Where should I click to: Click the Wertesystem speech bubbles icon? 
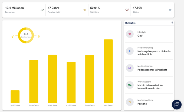(130, 85)
